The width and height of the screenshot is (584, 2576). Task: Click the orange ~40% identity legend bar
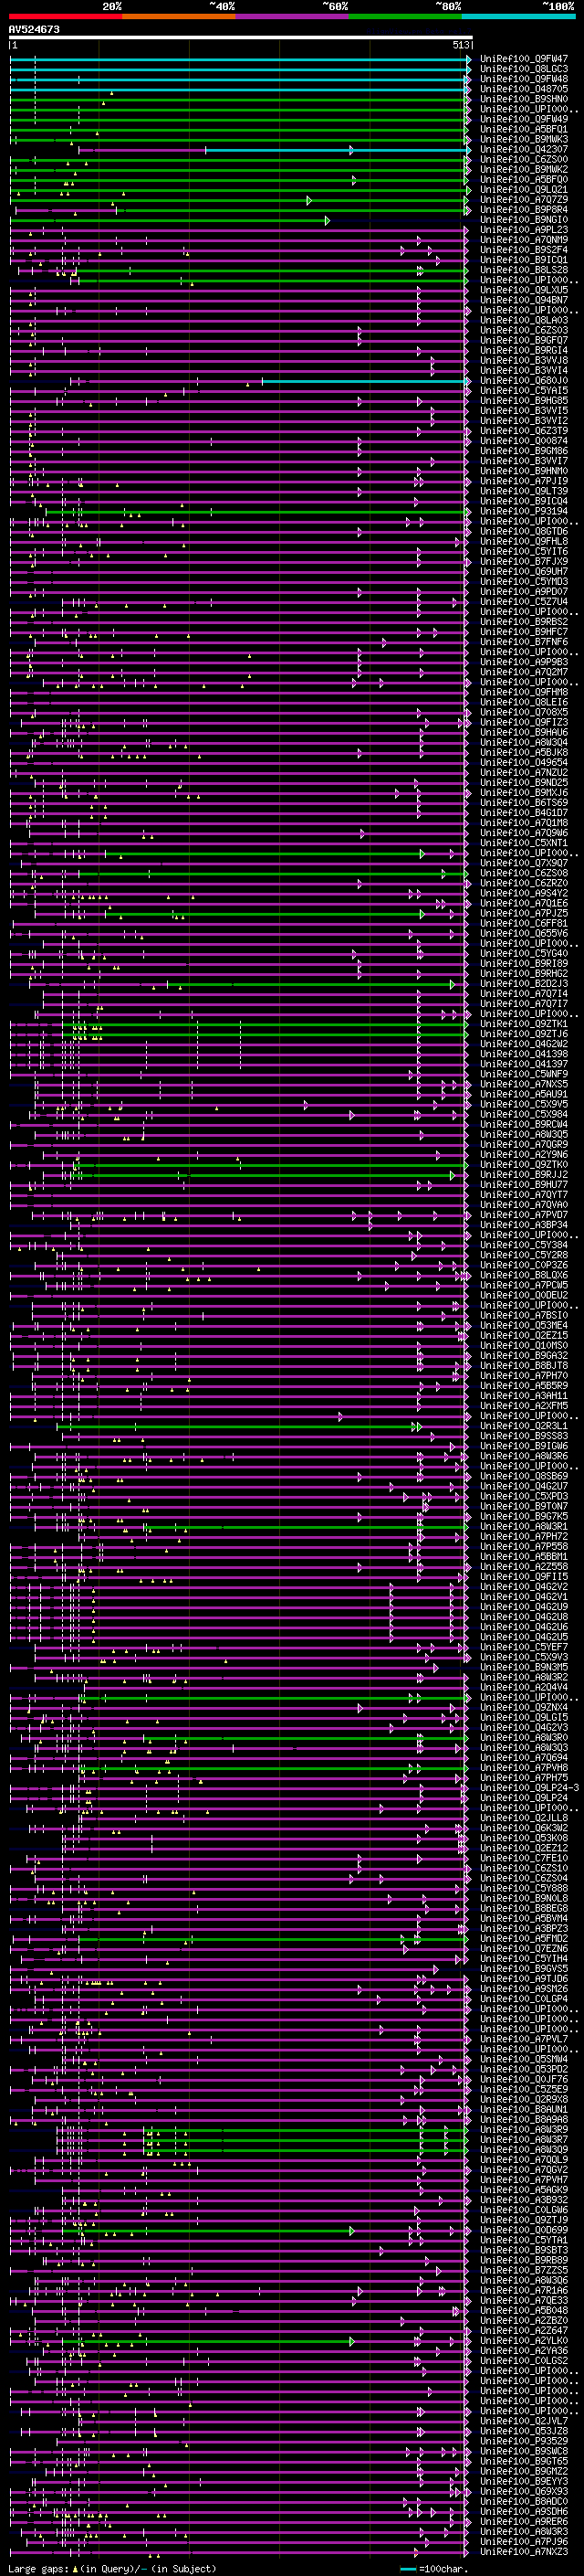click(179, 16)
